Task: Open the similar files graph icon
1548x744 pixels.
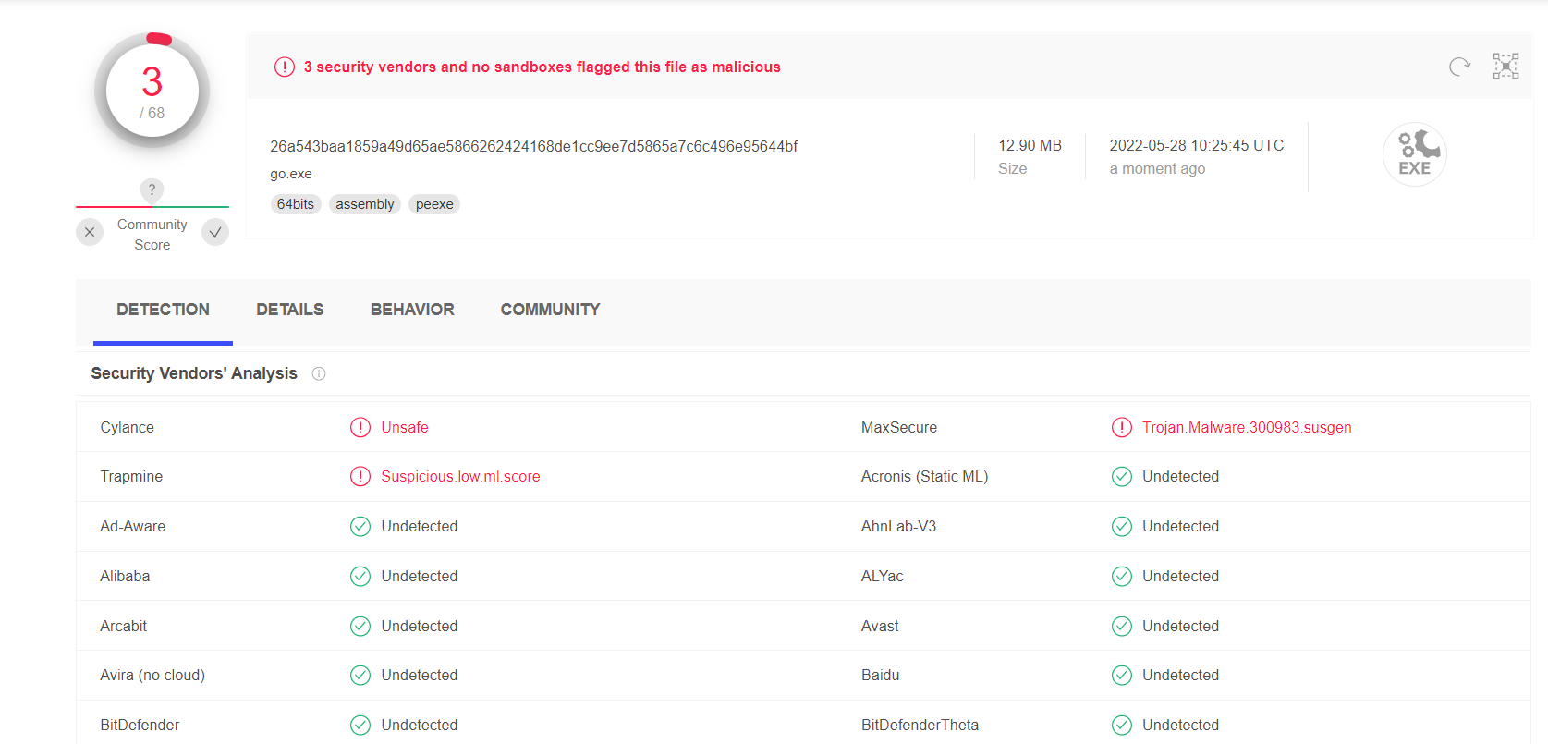Action: [1505, 67]
